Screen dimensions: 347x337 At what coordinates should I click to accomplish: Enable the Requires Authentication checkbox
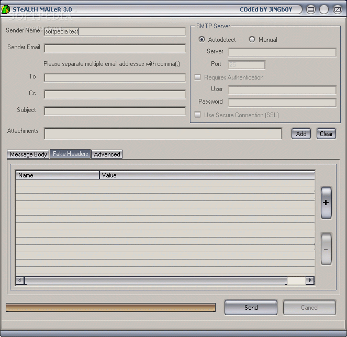[198, 77]
